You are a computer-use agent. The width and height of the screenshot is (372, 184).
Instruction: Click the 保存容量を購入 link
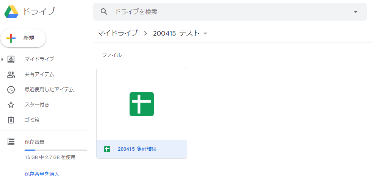(x=42, y=174)
